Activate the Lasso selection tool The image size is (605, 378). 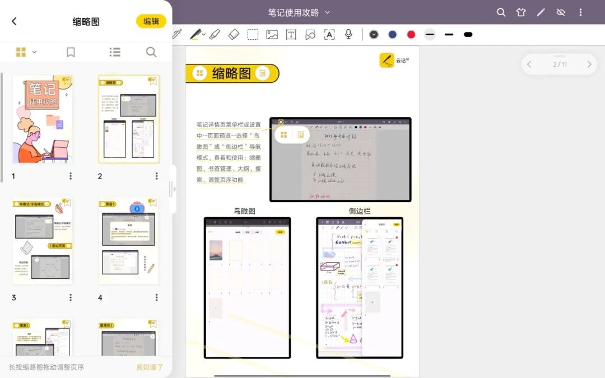(253, 35)
